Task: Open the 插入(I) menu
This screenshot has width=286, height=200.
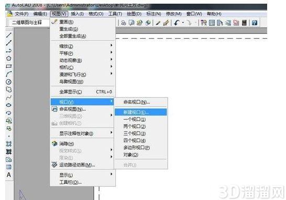Action: [x=77, y=14]
